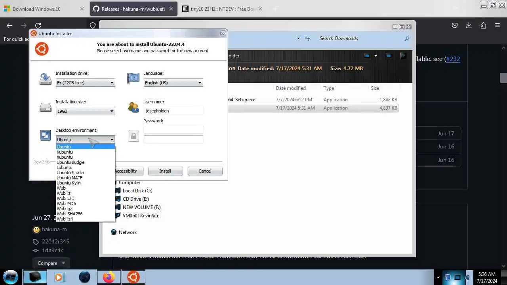
Task: Click the language flag icon
Action: (133, 78)
